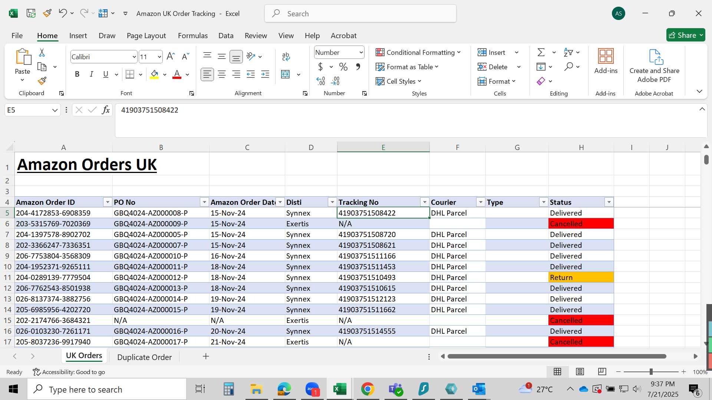Toggle Italic formatting
This screenshot has width=712, height=400.
coord(91,74)
